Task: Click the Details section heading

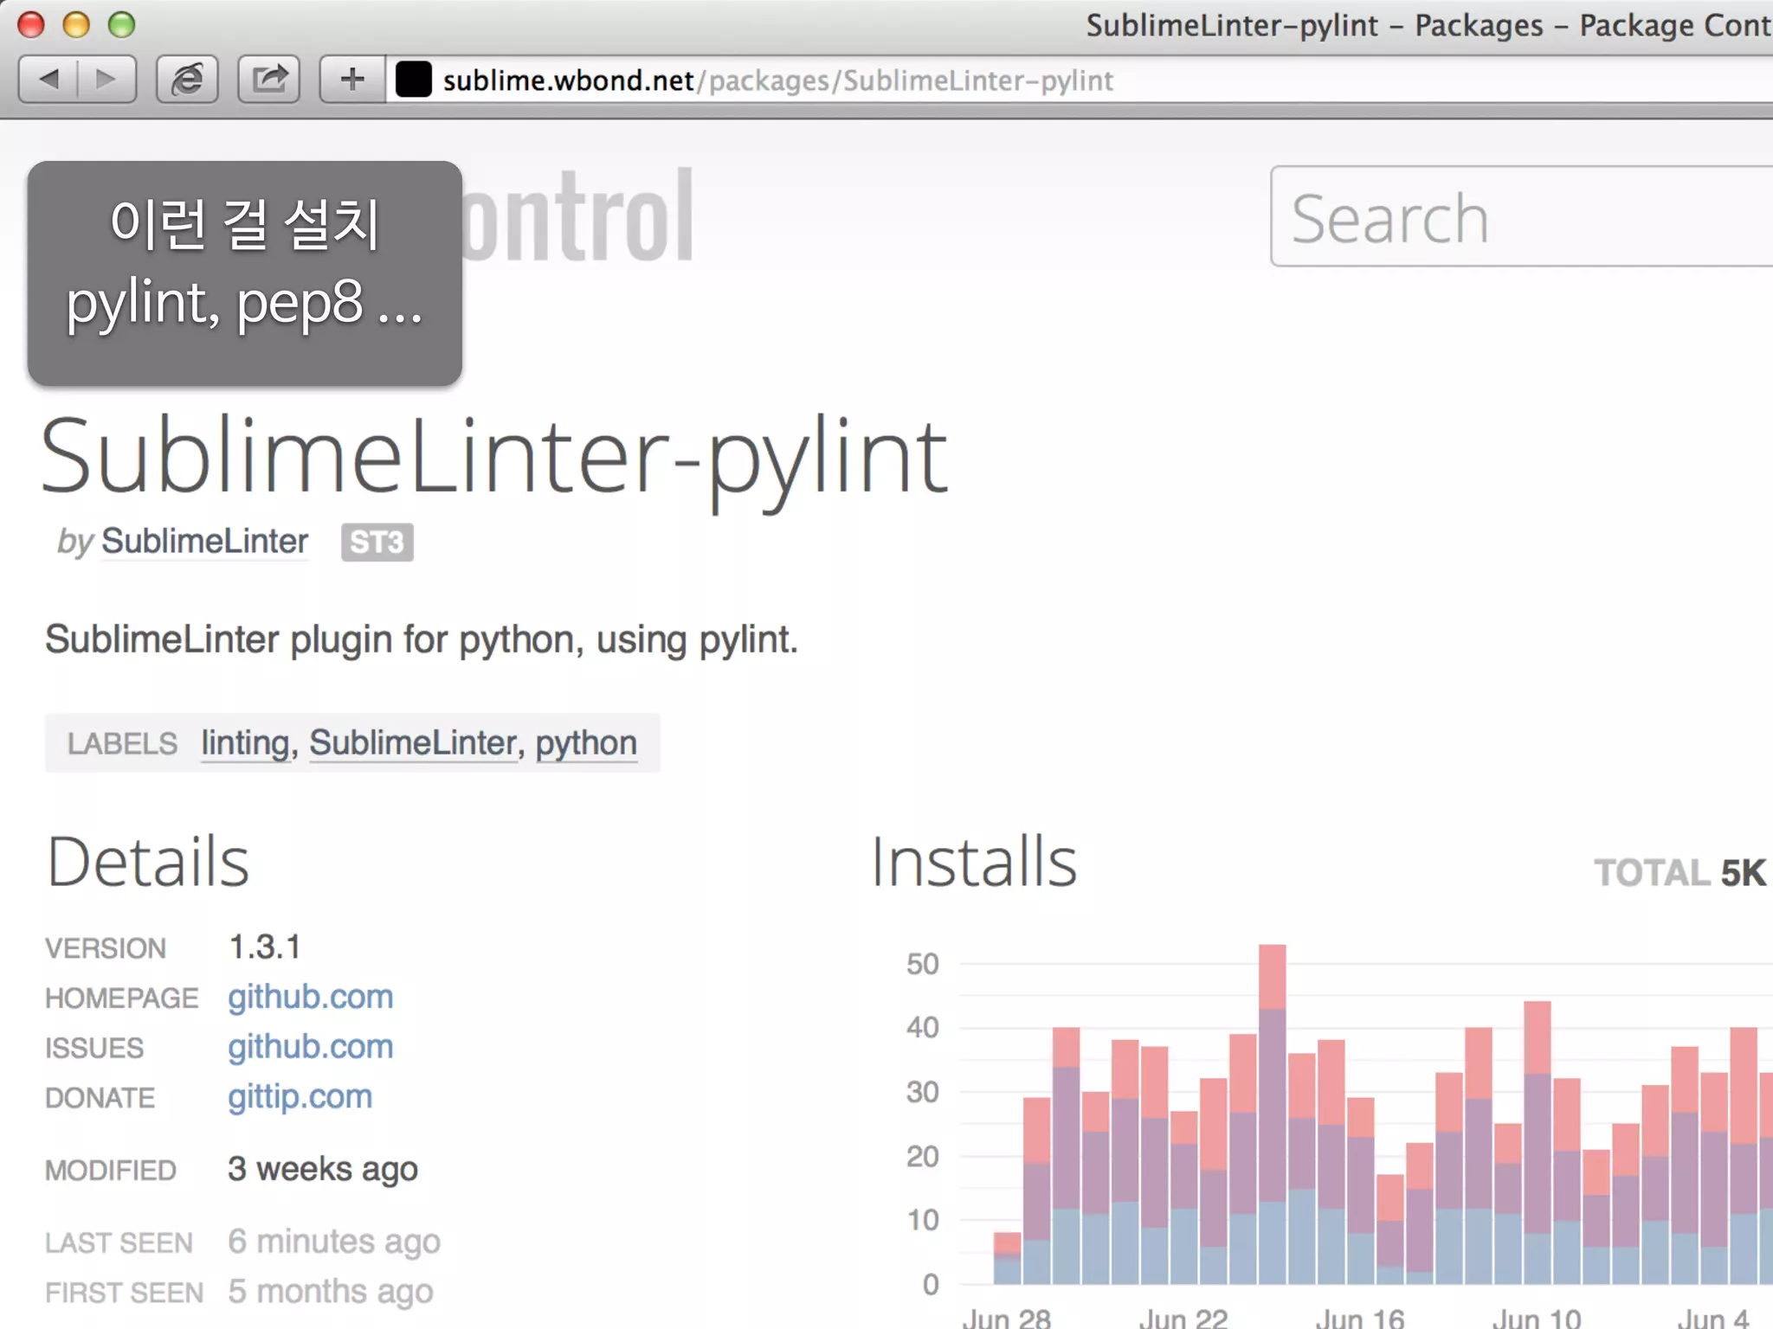Action: [148, 863]
